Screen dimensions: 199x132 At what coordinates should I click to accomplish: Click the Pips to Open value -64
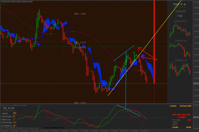click(14, 116)
